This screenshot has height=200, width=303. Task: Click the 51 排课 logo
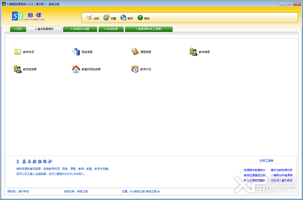coord(28,16)
